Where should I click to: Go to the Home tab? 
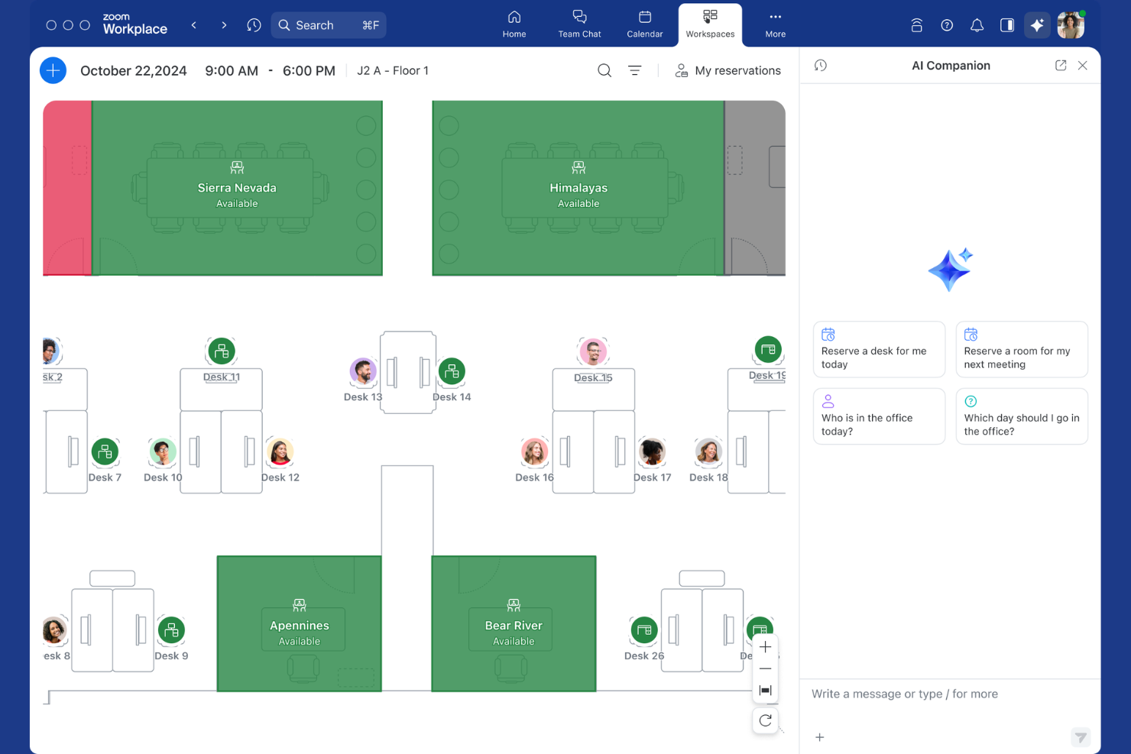(514, 24)
